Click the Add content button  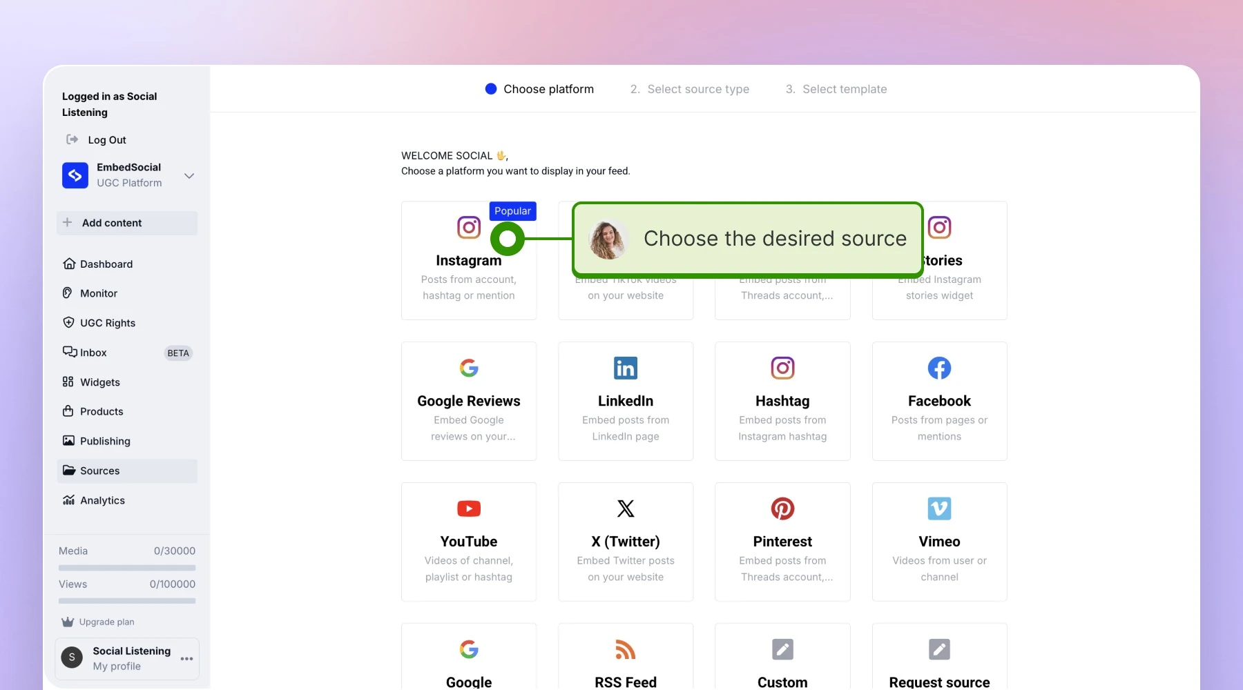pyautogui.click(x=127, y=223)
